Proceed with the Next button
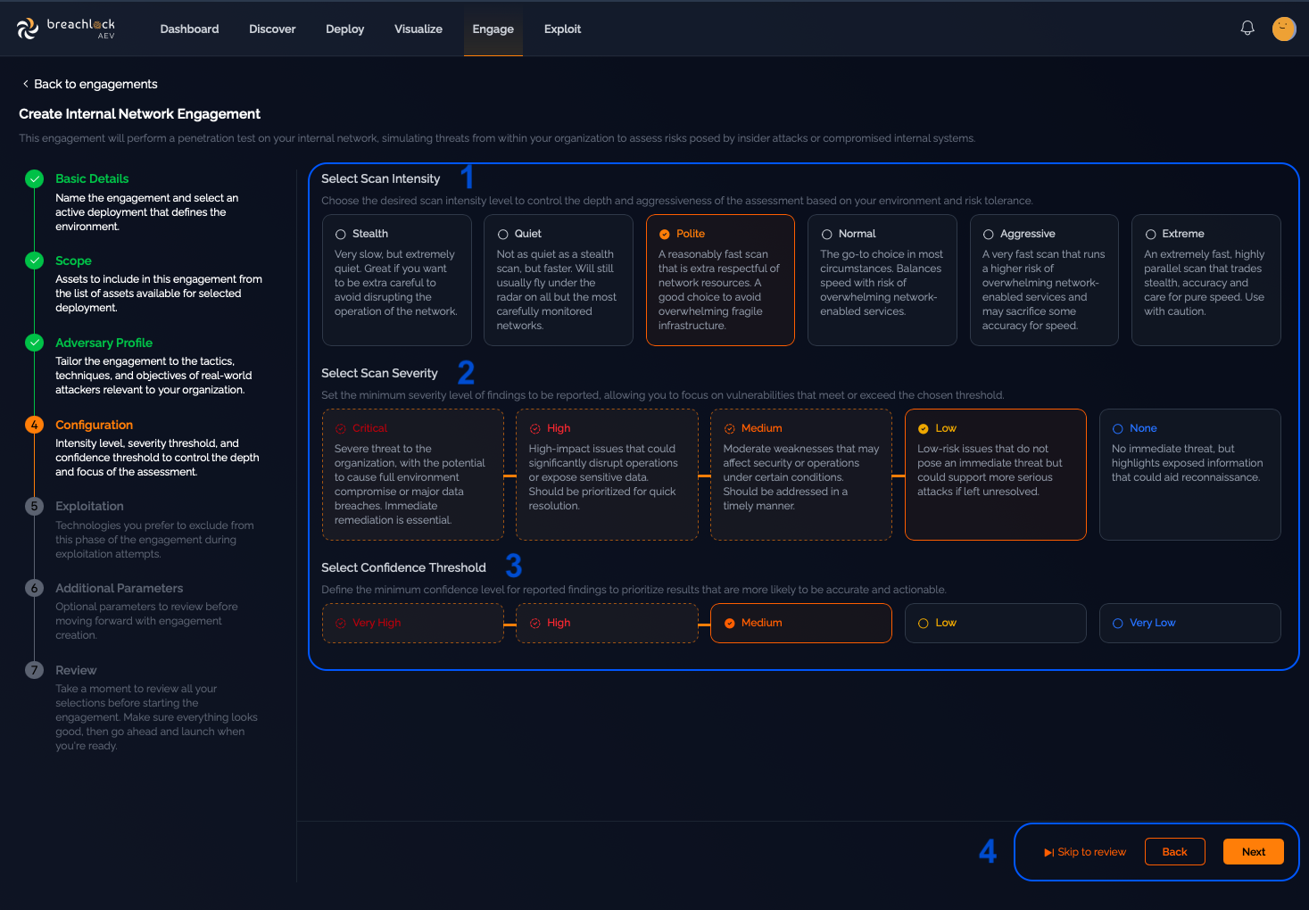Viewport: 1309px width, 910px height. pos(1254,852)
